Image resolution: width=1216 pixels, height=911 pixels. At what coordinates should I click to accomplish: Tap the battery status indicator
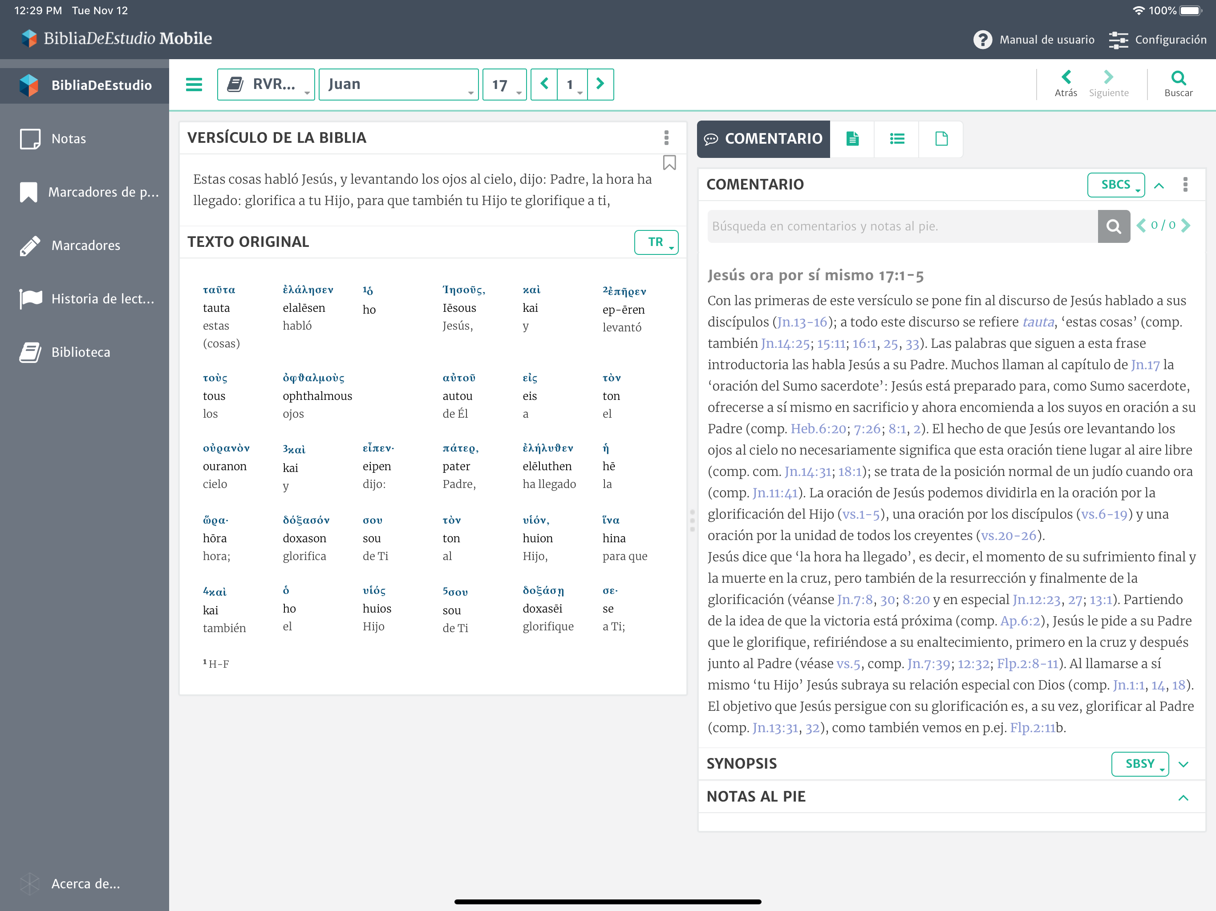[1191, 10]
